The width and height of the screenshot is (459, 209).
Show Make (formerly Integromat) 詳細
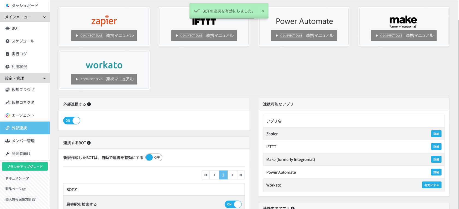tap(436, 159)
